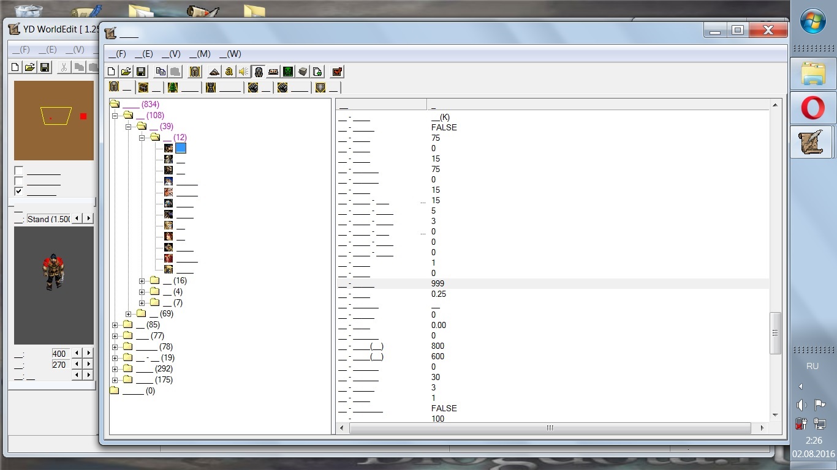
Task: Click the pressed Object Editor helmet icon in toolbar
Action: tap(259, 72)
